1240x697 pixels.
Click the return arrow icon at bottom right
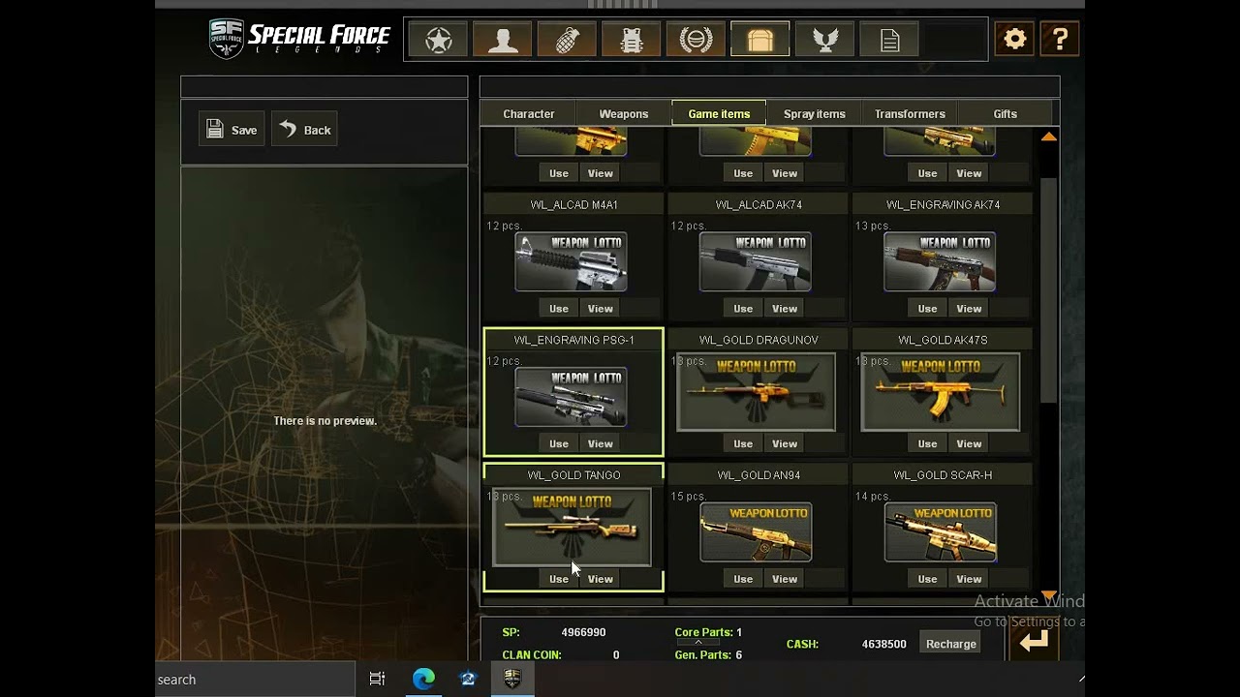(1034, 641)
